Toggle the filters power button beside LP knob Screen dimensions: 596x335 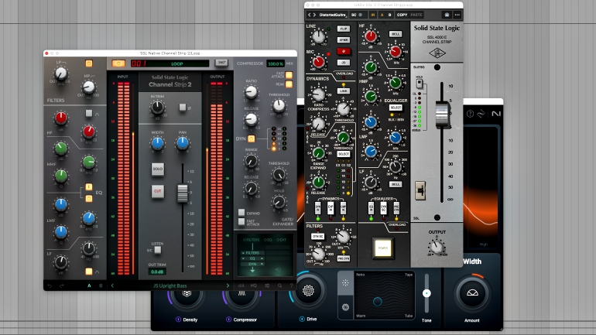89,63
